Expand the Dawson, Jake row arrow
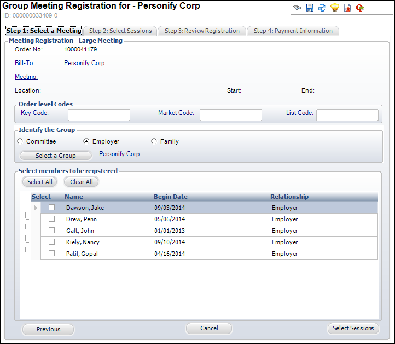The image size is (395, 344). pyautogui.click(x=36, y=208)
